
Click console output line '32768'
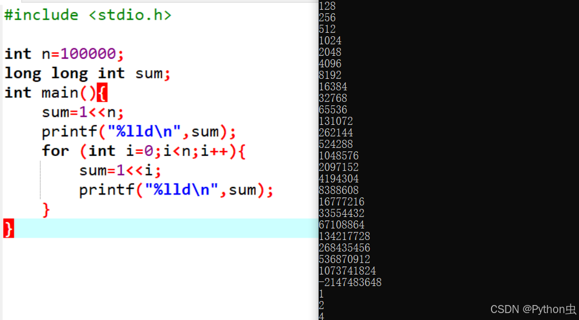pyautogui.click(x=333, y=98)
